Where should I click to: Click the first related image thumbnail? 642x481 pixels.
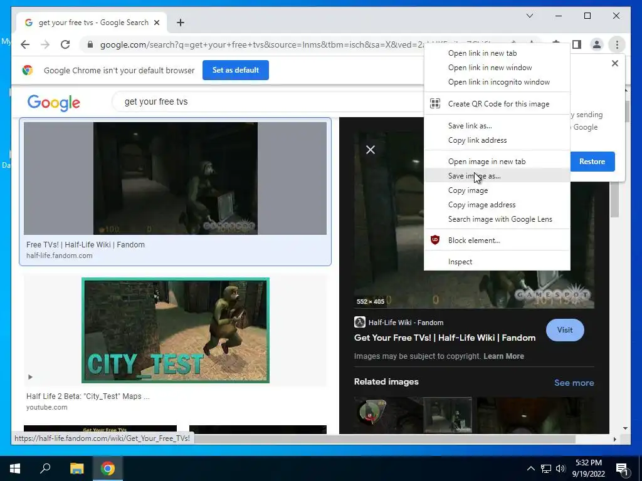pyautogui.click(x=388, y=415)
